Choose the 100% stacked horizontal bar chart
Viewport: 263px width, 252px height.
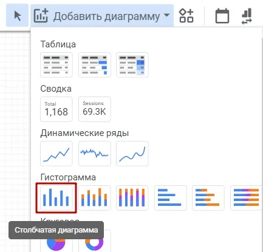pyautogui.click(x=246, y=198)
